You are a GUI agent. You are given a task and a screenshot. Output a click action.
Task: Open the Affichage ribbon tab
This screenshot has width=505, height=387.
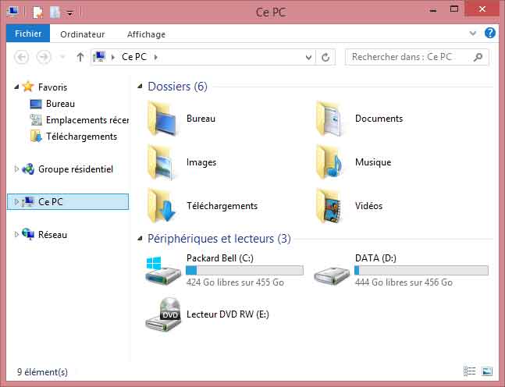pos(146,34)
